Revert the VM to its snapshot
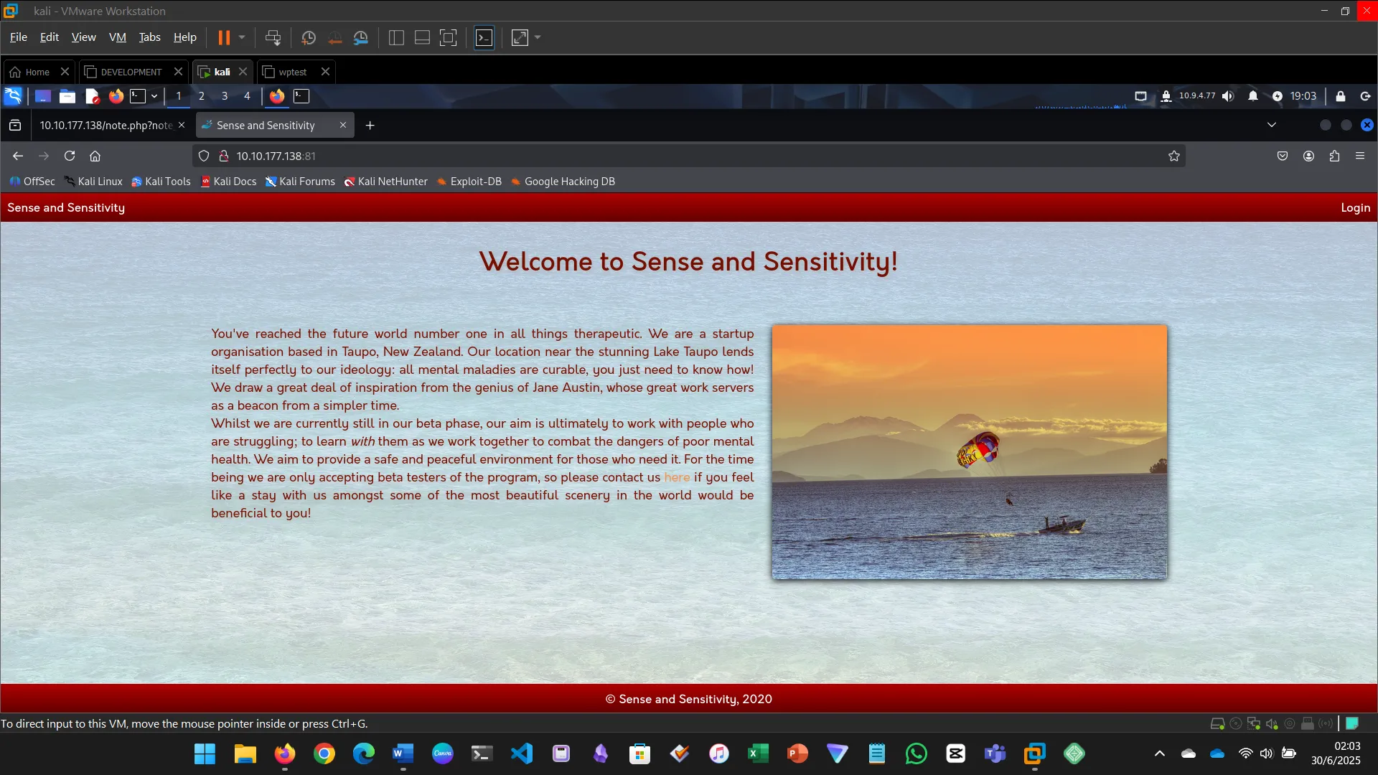 pos(335,37)
